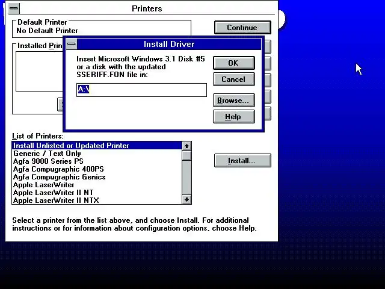Screen dimensions: 385x289
Task: Click the printer list scroll down arrow
Action: point(186,199)
